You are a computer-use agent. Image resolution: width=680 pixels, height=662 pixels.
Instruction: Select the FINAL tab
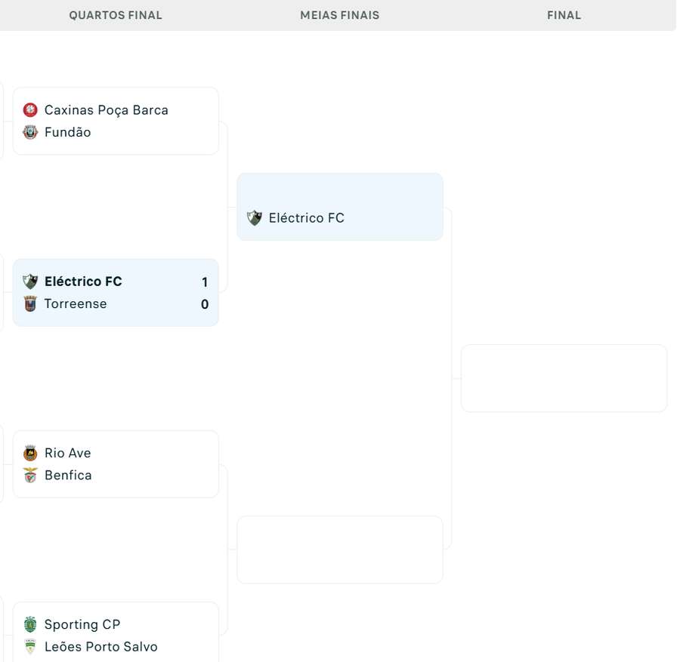pos(564,14)
